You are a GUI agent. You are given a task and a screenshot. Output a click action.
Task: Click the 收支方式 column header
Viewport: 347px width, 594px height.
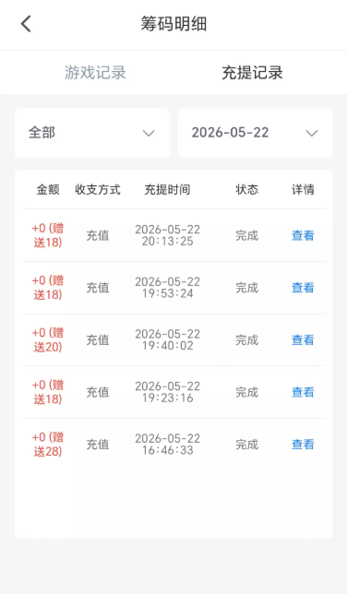point(98,189)
